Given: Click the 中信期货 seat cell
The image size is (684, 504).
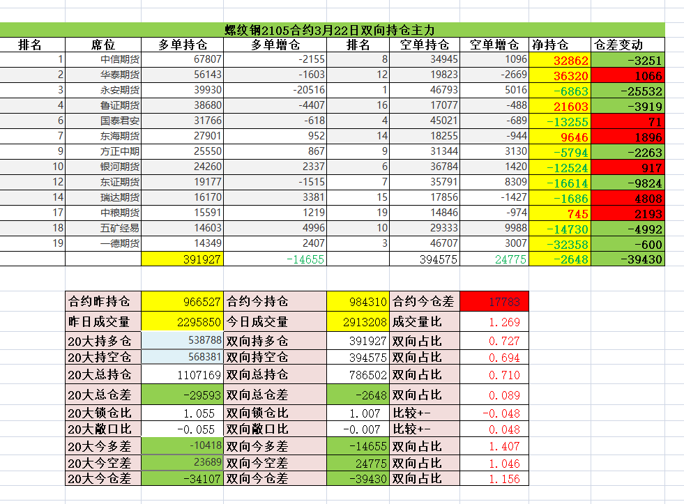Looking at the screenshot, I should [103, 60].
